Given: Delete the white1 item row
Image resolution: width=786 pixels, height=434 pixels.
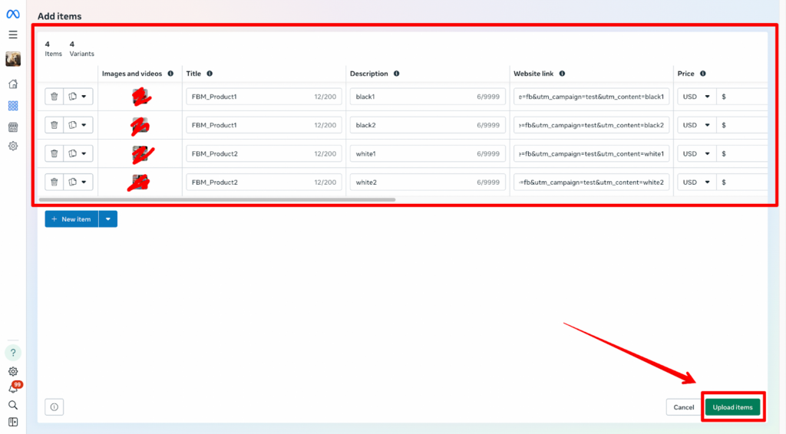Looking at the screenshot, I should 54,153.
